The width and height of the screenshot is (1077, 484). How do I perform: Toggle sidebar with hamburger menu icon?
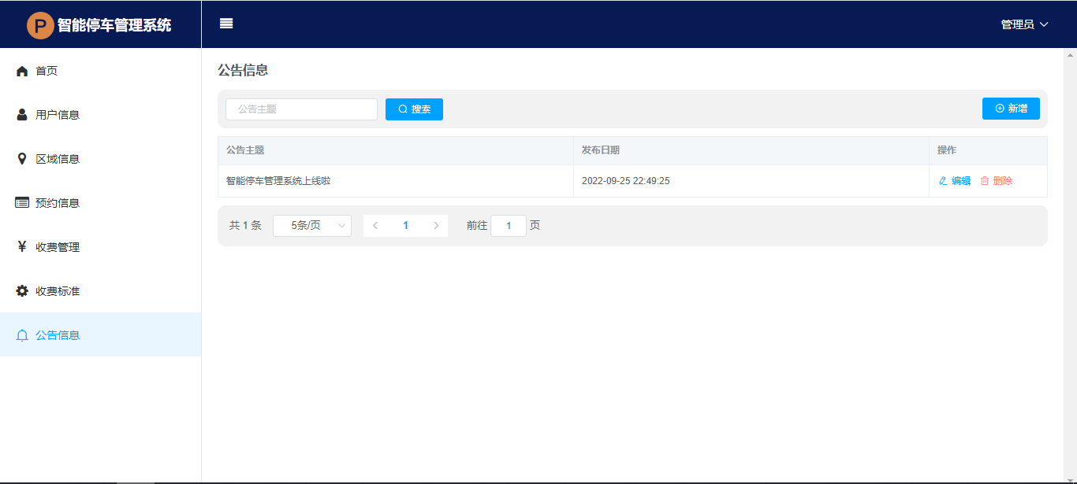point(226,24)
